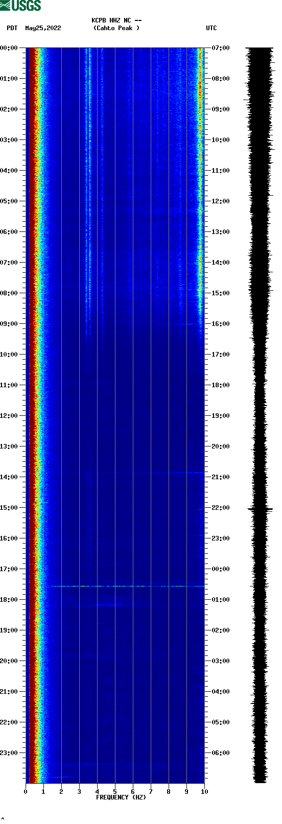The width and height of the screenshot is (282, 824).
Task: Click the cyan 3.5 Hz spectral line near 01:00
Action: pyautogui.click(x=89, y=79)
